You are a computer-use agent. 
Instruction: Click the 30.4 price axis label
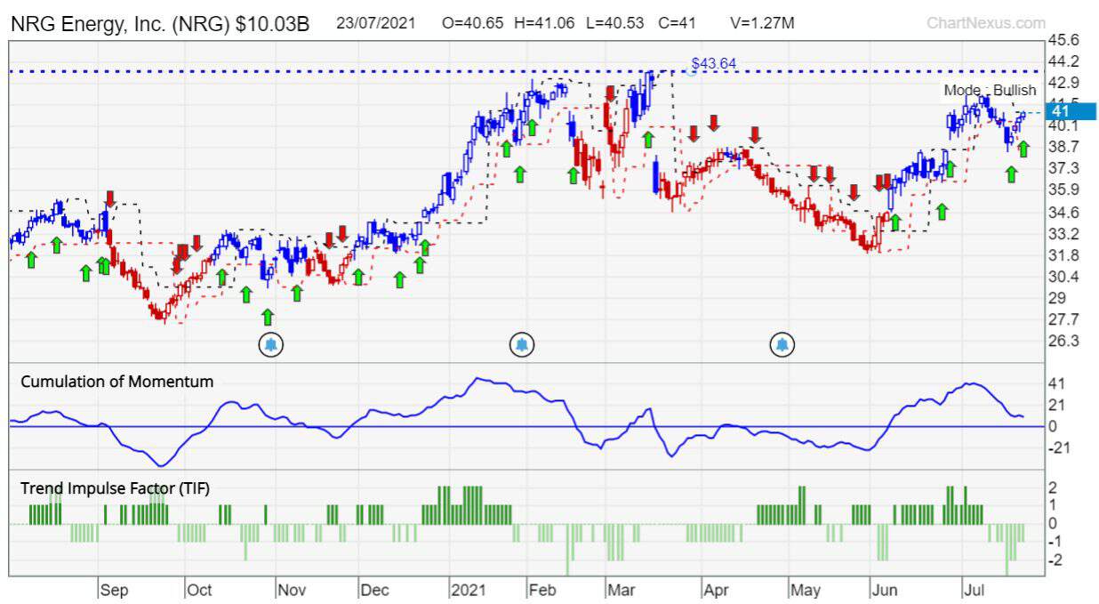coord(1063,277)
